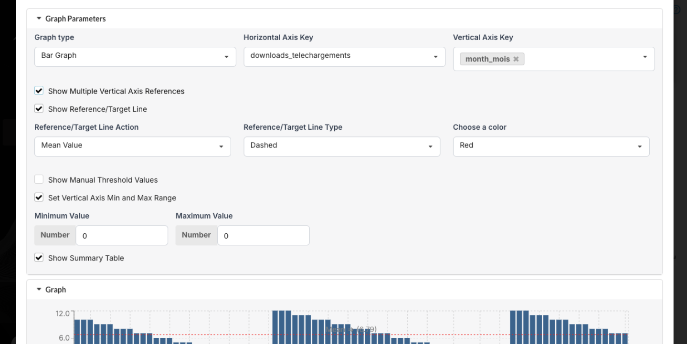This screenshot has height=344, width=687.
Task: Click the Minimum Value number input
Action: 121,235
